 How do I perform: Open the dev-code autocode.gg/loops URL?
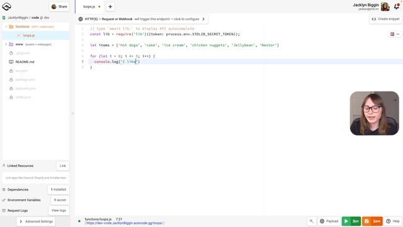click(125, 223)
